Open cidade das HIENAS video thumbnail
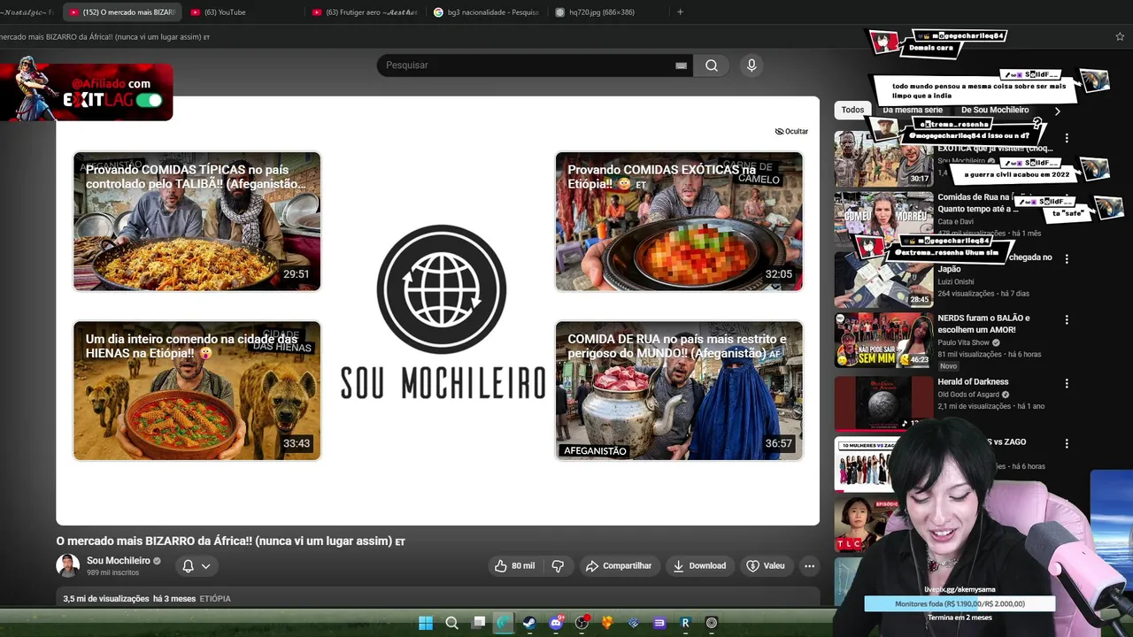 (x=197, y=390)
